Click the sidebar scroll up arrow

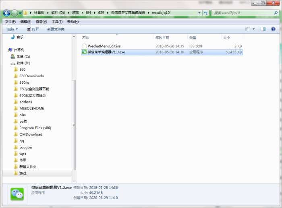coord(74,37)
